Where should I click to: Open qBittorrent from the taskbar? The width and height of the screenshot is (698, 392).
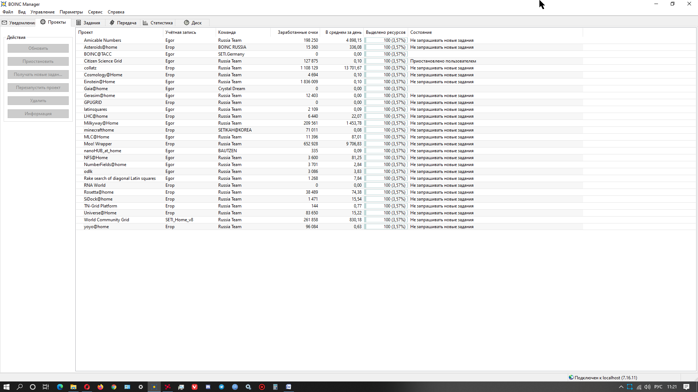(x=235, y=387)
